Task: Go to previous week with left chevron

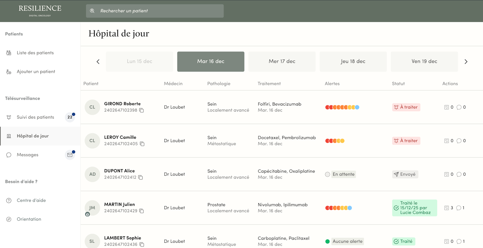Action: [x=98, y=61]
